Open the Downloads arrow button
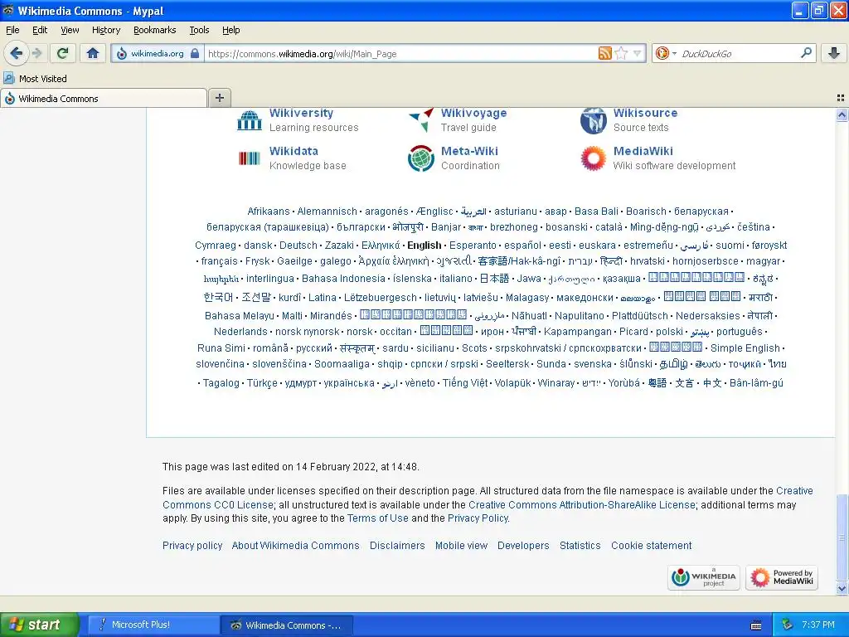849x637 pixels. pos(834,53)
